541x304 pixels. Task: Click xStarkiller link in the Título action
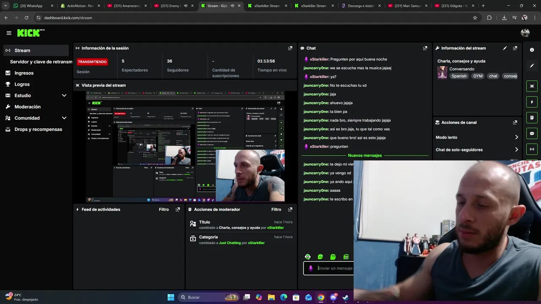pyautogui.click(x=276, y=228)
